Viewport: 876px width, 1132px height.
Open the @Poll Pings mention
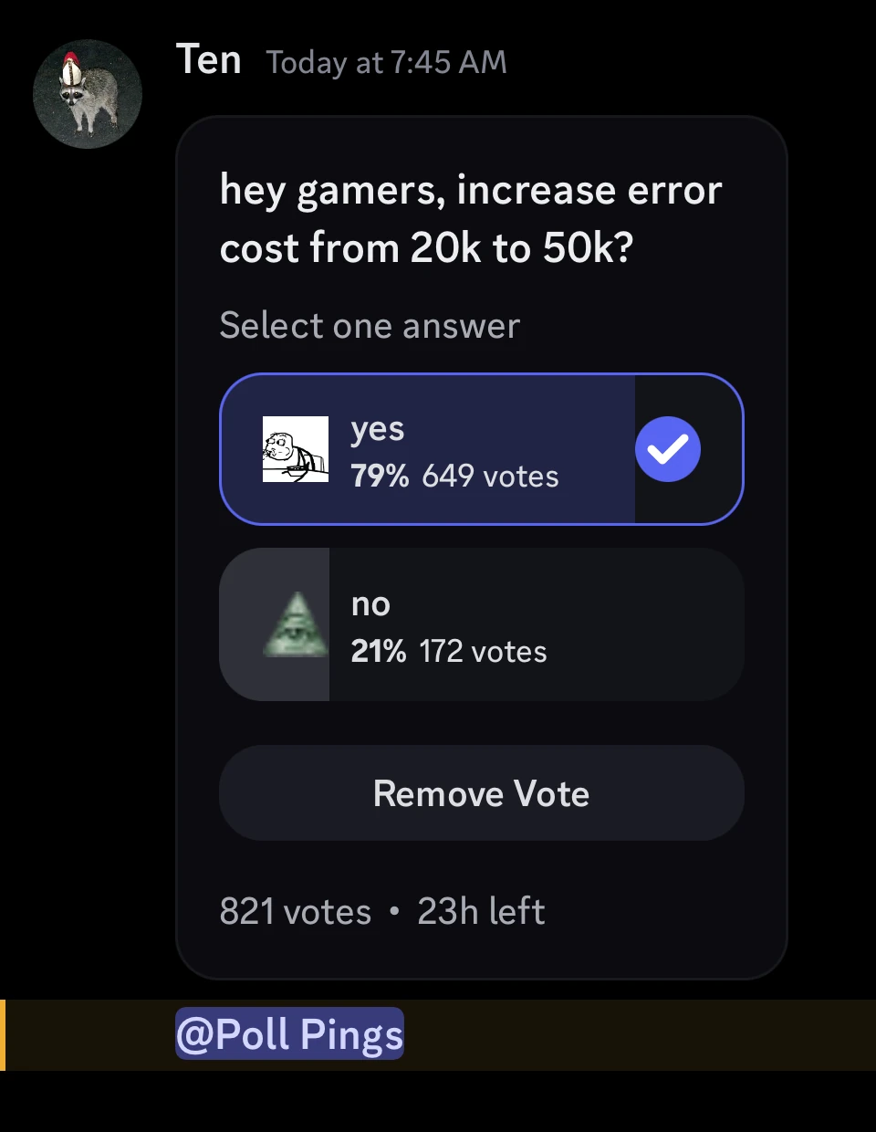289,1033
